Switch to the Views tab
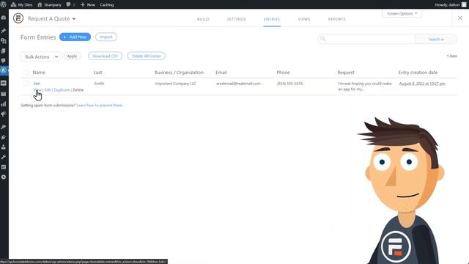 304,19
